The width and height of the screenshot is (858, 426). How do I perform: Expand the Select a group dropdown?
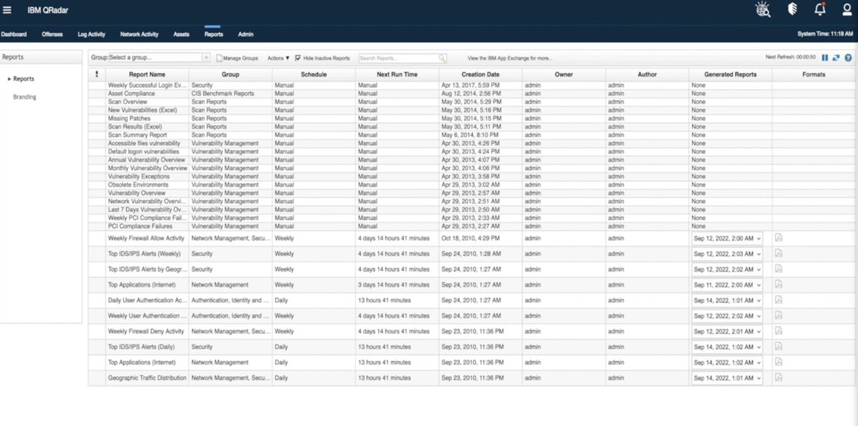(x=206, y=58)
